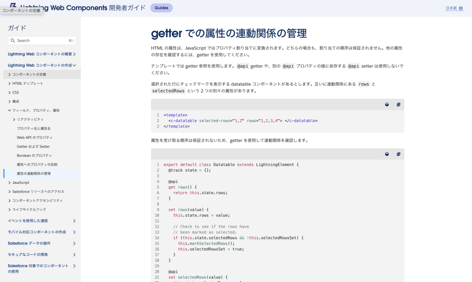
Task: Open the リアクティビティ sidebar entry
Action: pos(30,119)
